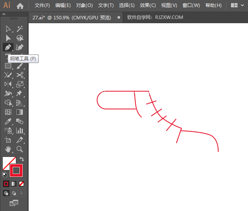Open the 选择(S) menu
The width and height of the screenshot is (248, 211).
pos(127,5)
